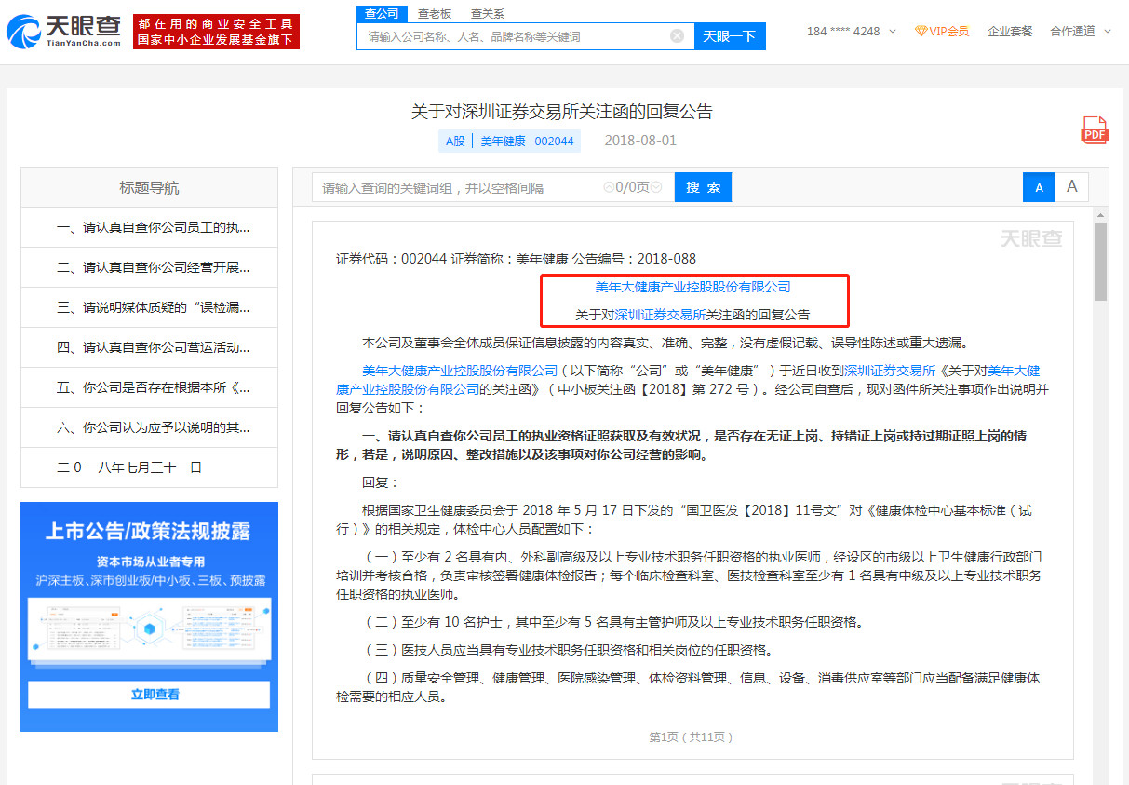Jump to 二0一八年七月三十一日 in the navigation
The height and width of the screenshot is (785, 1129).
point(149,467)
